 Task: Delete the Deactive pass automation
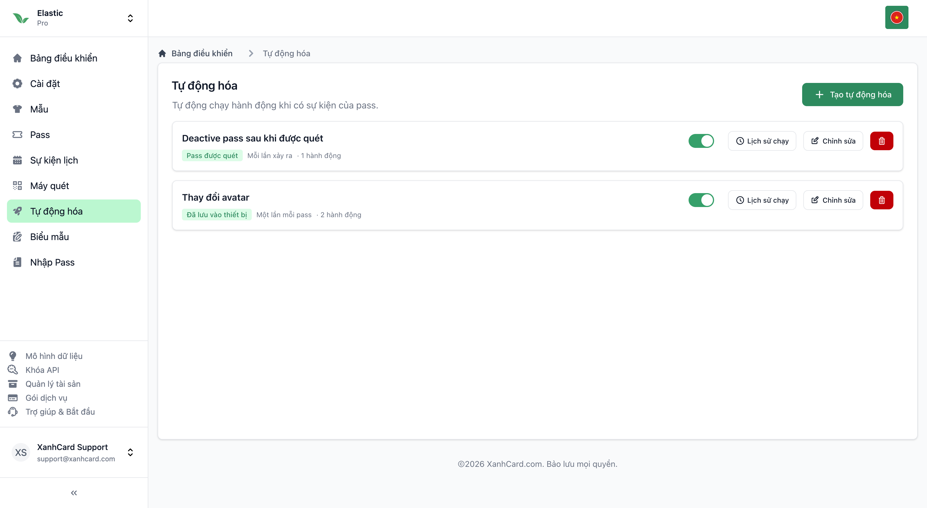point(882,141)
